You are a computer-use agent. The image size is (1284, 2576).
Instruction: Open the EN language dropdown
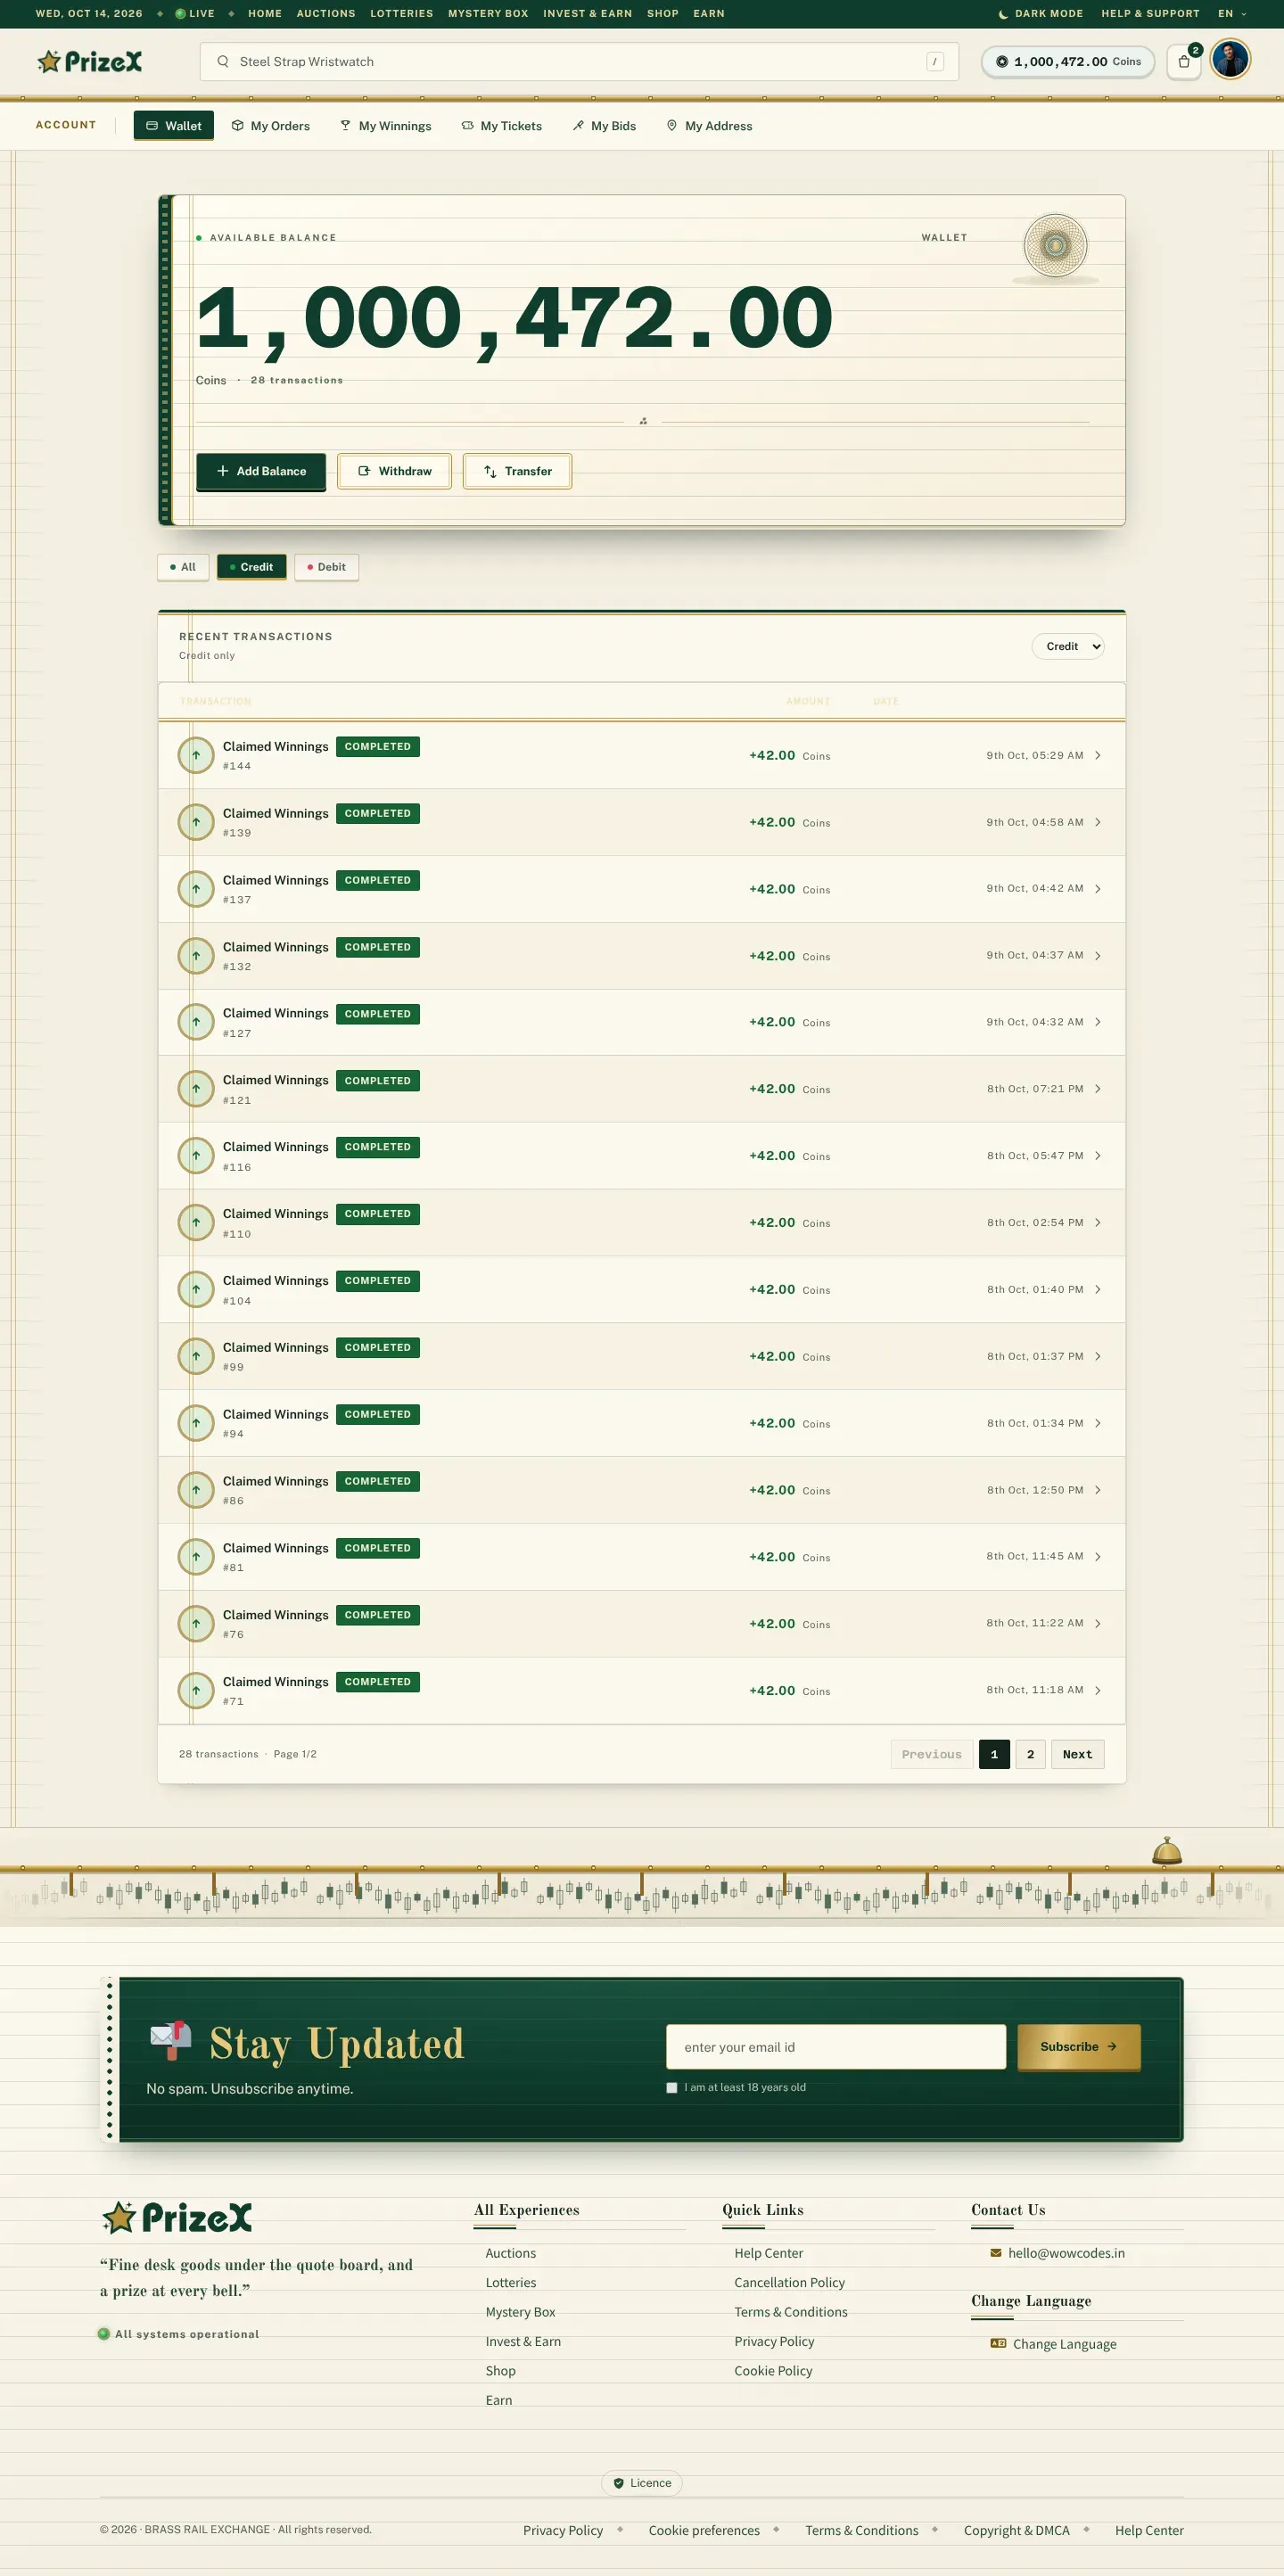(1232, 14)
